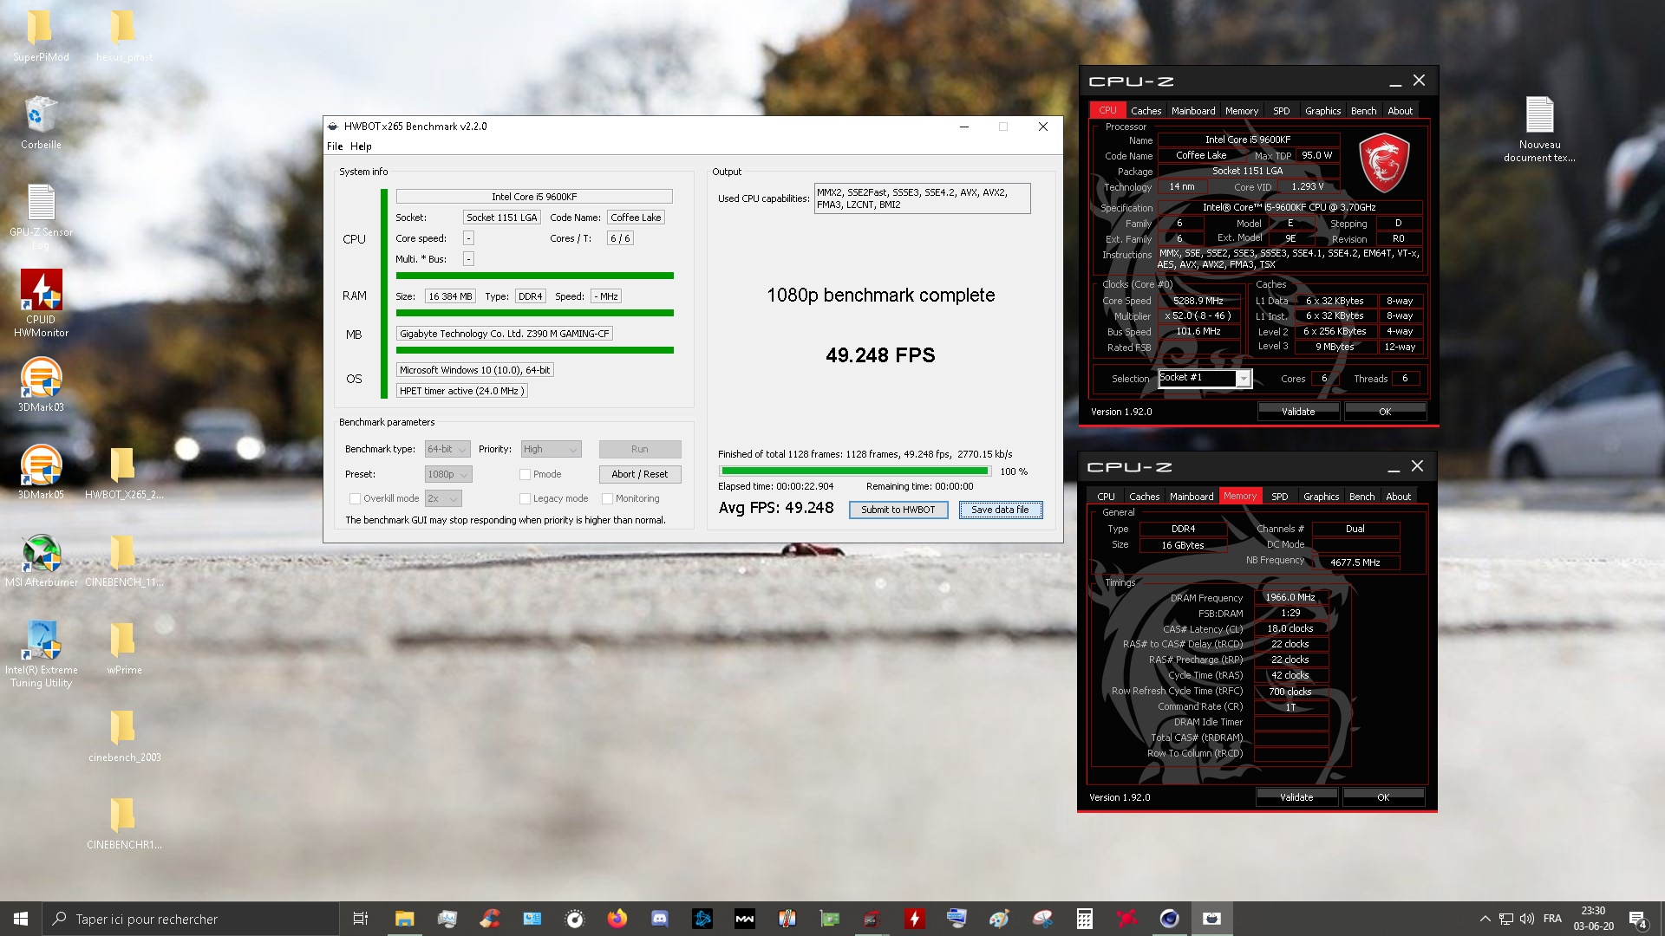The height and width of the screenshot is (936, 1665).
Task: Click Submit to HWBOT button
Action: pos(898,510)
